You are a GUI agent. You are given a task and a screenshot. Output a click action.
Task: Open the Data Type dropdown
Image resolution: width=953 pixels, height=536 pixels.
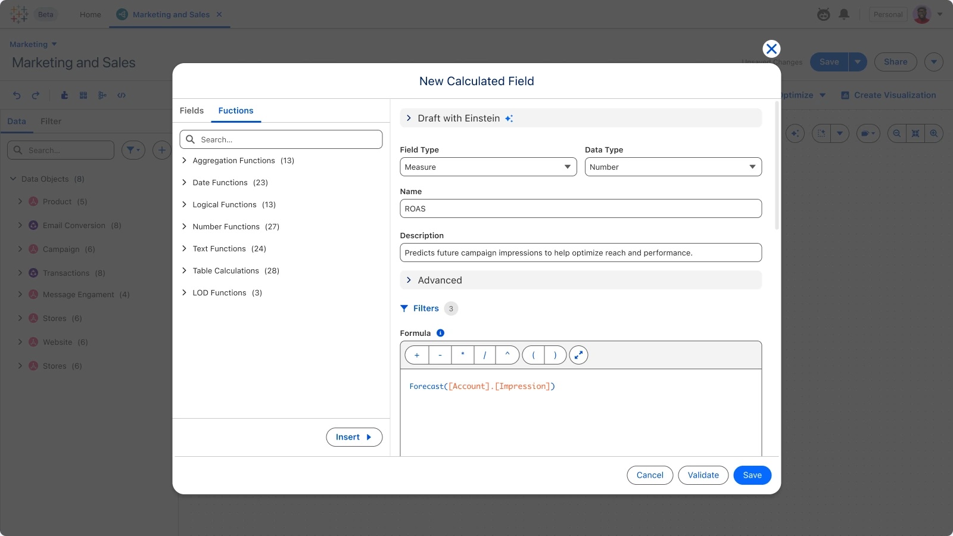(x=673, y=167)
